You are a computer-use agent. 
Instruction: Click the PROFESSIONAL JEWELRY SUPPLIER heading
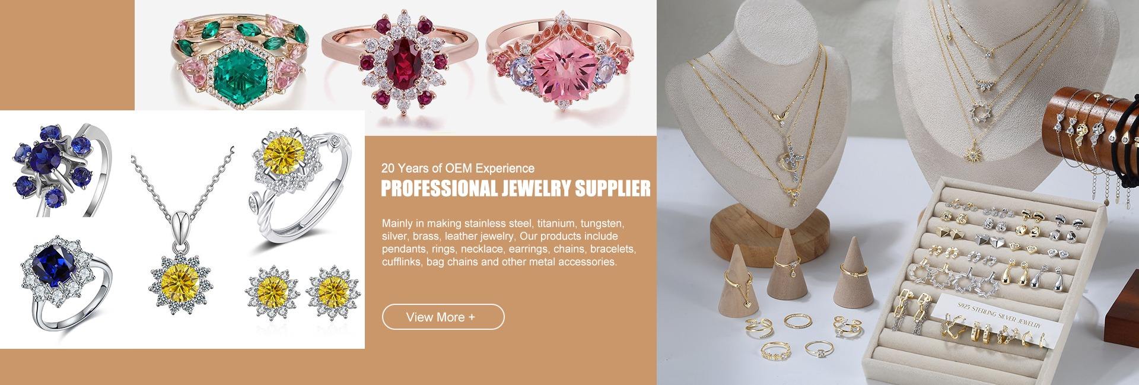coord(515,189)
